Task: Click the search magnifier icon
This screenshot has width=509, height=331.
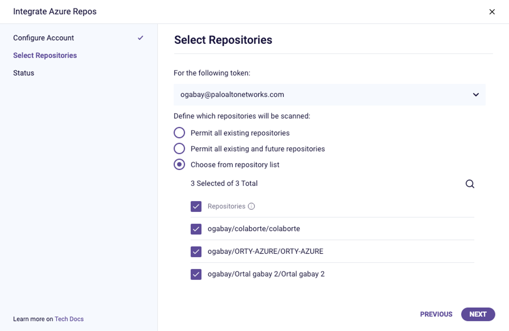Action: click(470, 184)
